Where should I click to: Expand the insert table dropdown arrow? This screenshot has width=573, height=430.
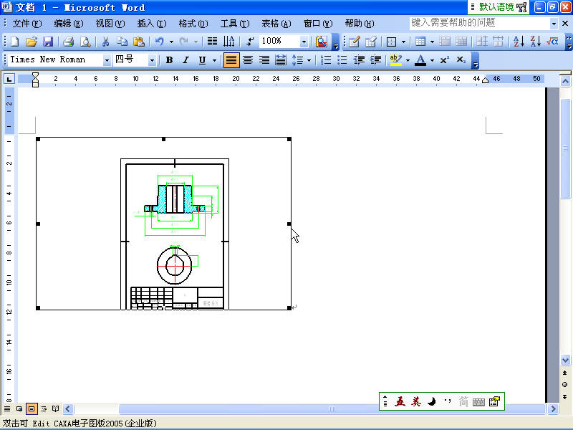(x=432, y=42)
